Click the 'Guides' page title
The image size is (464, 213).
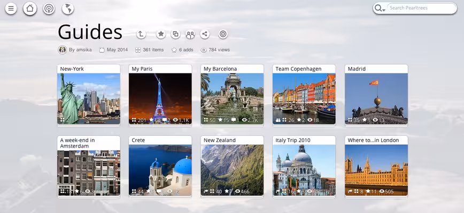click(x=90, y=32)
